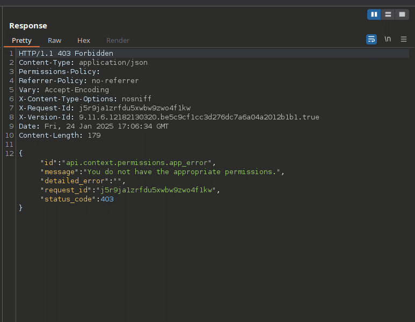Toggle show non-printable characters (\n)
415x322 pixels.
tap(388, 39)
